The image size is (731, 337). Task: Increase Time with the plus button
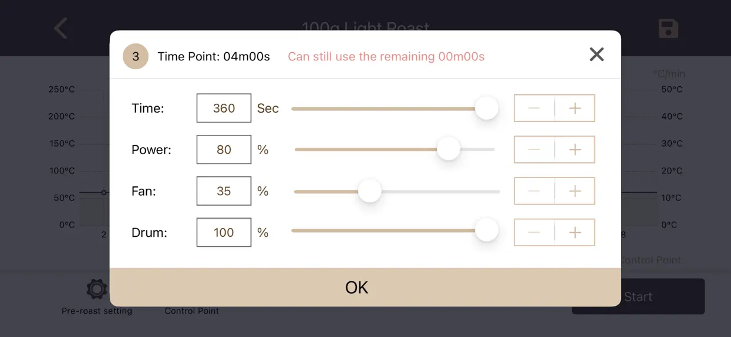click(x=575, y=108)
